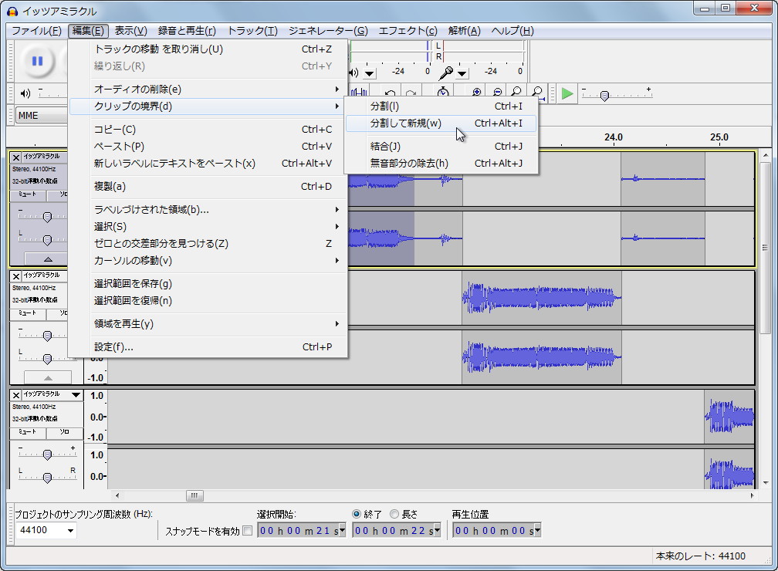Adjust the play-at-speed slider handle
Screen dimensions: 778x571
pyautogui.click(x=604, y=96)
